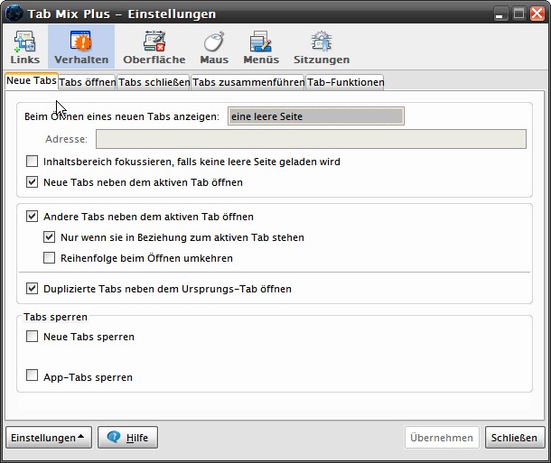551x463 pixels.
Task: Toggle Nur wenn sie in Beziehung checkbox
Action: coord(49,237)
